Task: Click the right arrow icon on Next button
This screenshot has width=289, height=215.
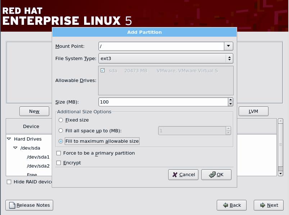Action: (x=263, y=205)
